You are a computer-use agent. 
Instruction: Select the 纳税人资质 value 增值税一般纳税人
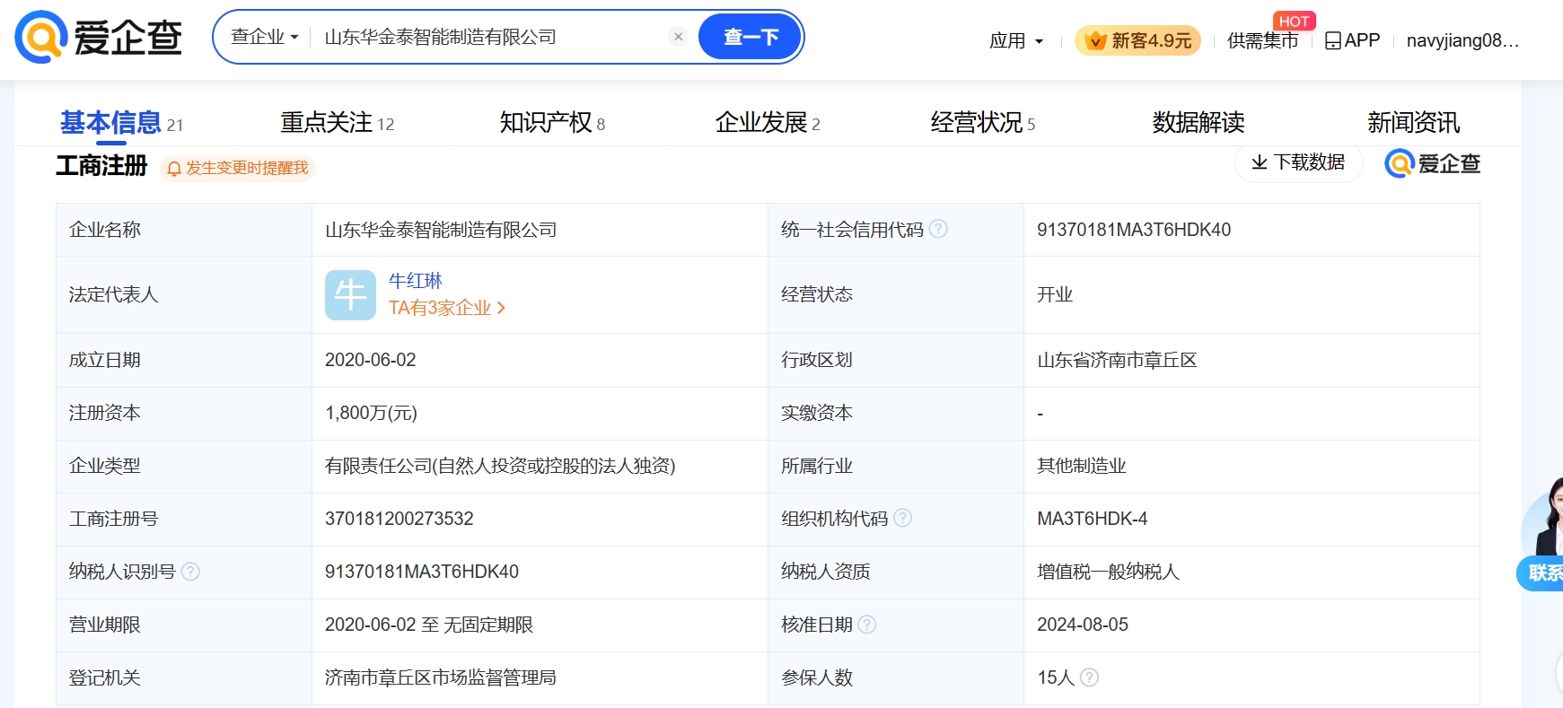tap(1108, 572)
